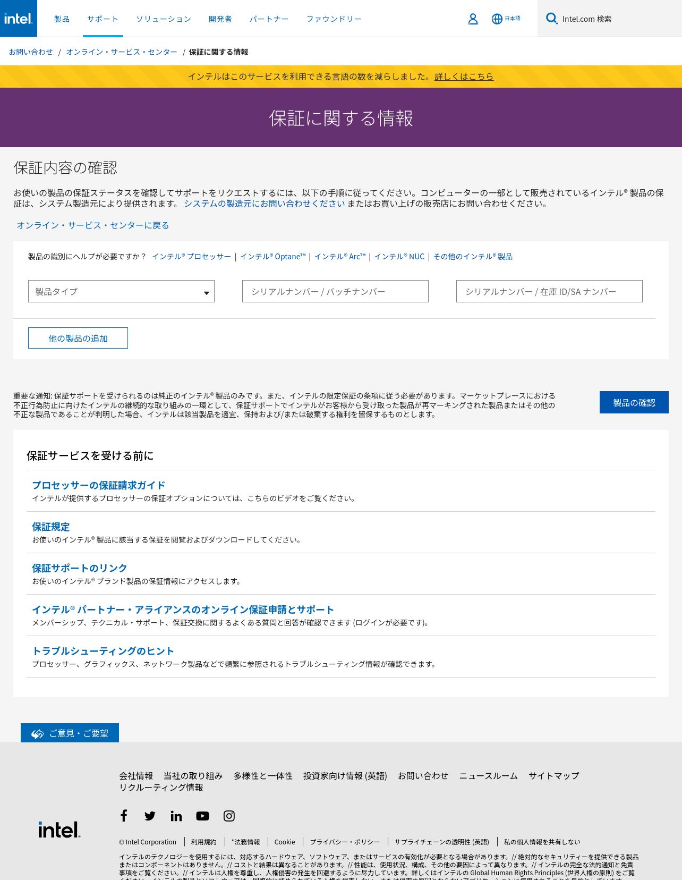Expand the 製品タイプ dropdown

pos(121,291)
